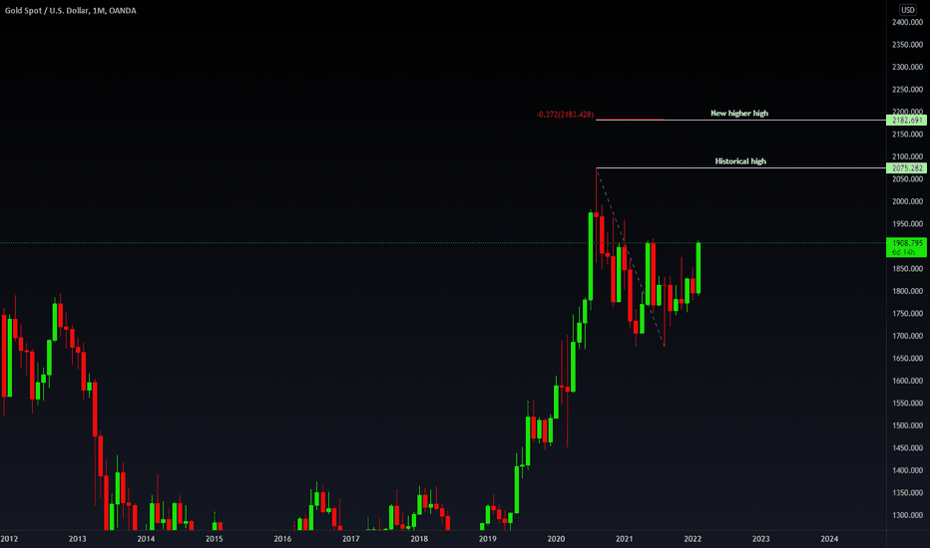Click the 2019 label on time axis

click(488, 538)
